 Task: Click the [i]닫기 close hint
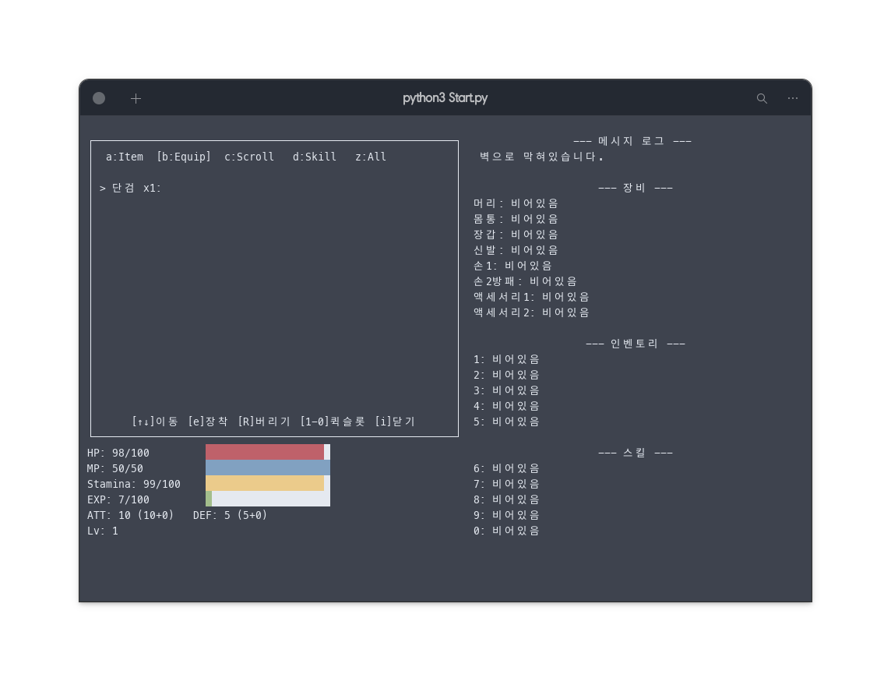pos(395,422)
